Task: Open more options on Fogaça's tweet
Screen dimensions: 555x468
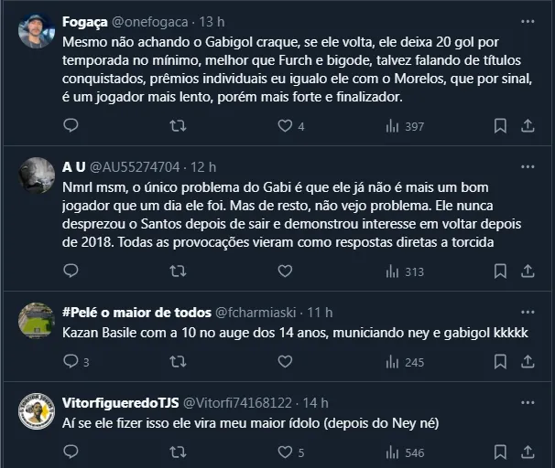Action: tap(528, 21)
